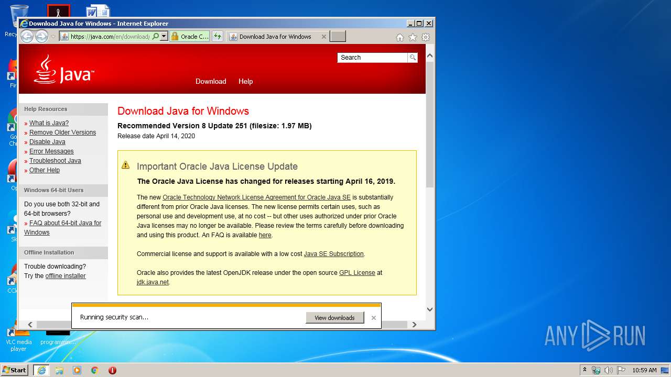Click the horizontal scrollbar left arrow

tap(30, 325)
